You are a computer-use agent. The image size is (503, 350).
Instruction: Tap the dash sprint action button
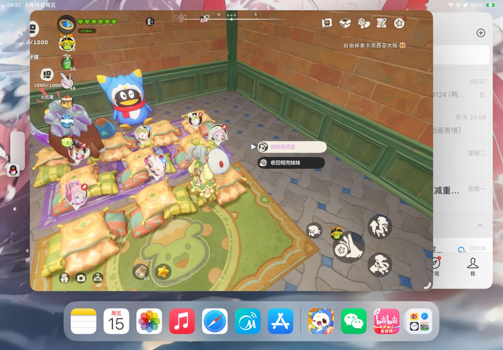(x=380, y=265)
